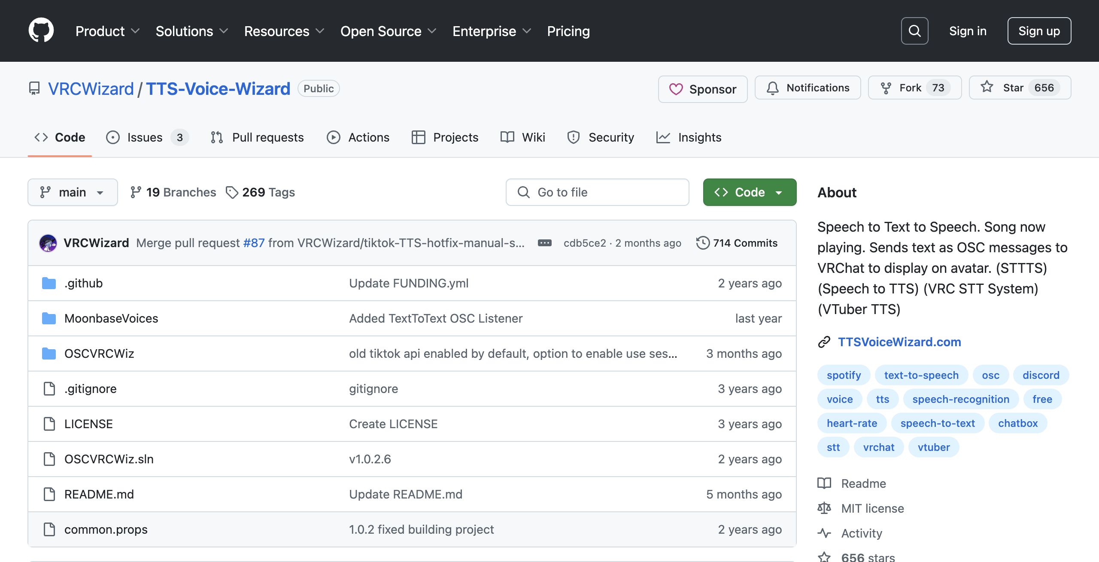Go to the Pricing page

[568, 31]
